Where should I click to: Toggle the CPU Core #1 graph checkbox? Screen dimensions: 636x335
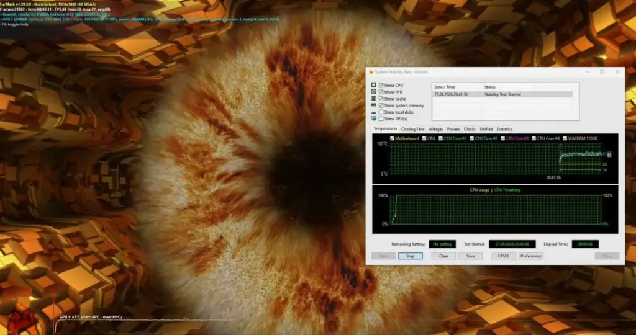click(440, 138)
